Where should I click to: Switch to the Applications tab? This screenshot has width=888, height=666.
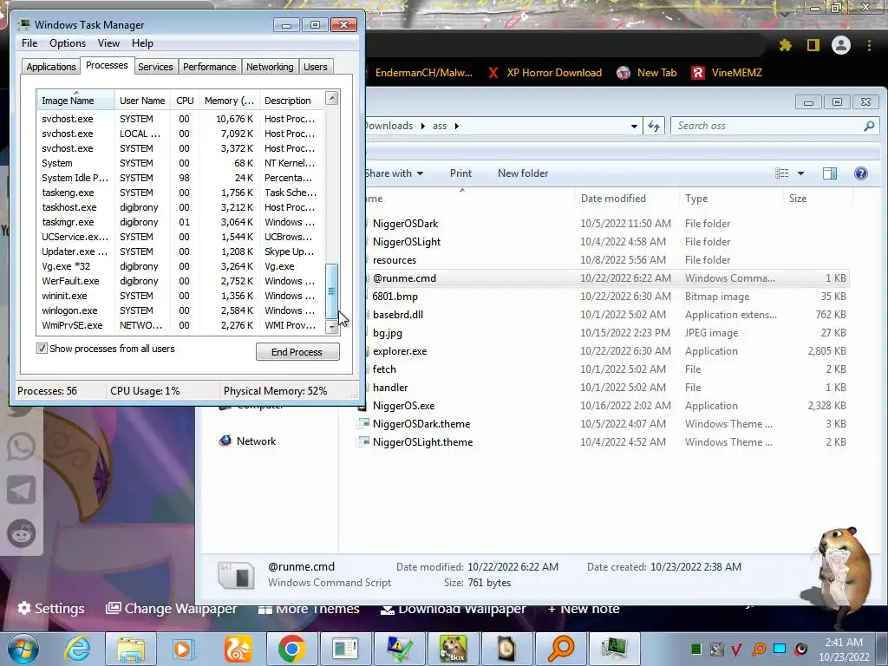[x=51, y=67]
